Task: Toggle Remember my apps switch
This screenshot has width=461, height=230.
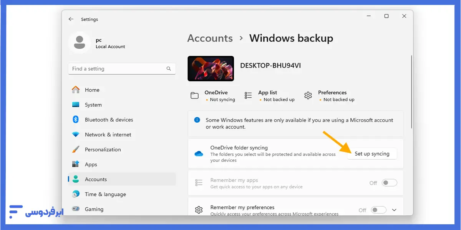Action: coord(389,183)
